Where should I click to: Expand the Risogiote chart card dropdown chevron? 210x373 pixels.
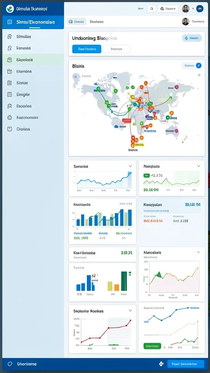199,166
